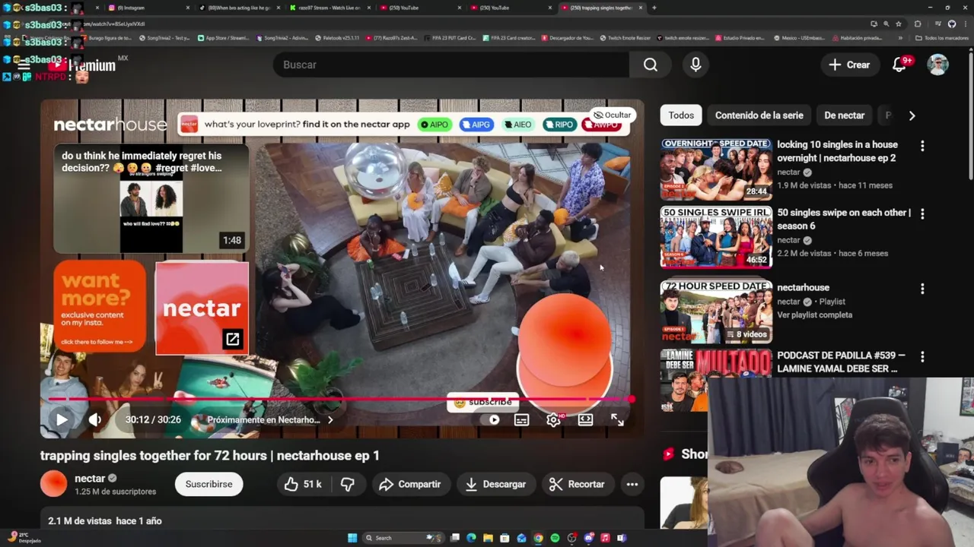Screen dimensions: 974x547
Task: Open the YouTube hamburger guide menu
Action: point(24,65)
